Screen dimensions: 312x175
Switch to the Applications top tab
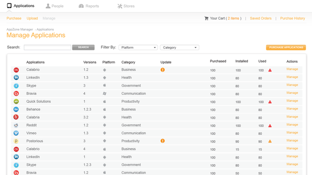20,6
